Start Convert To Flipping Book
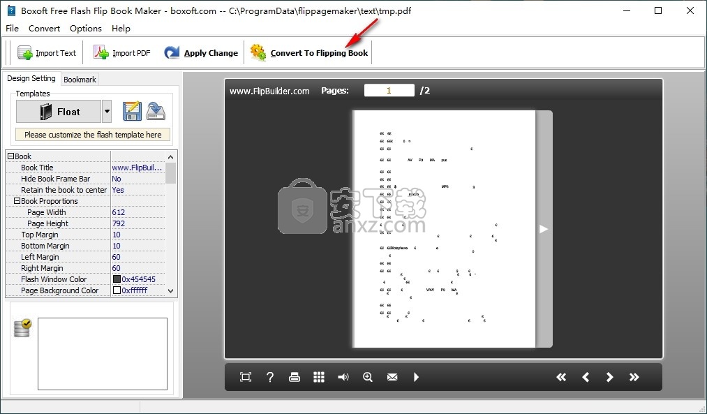Image resolution: width=707 pixels, height=414 pixels. pos(309,53)
